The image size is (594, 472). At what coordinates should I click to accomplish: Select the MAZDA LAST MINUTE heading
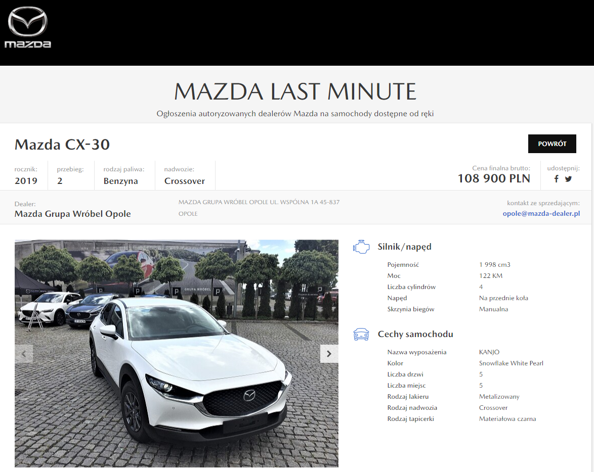295,91
